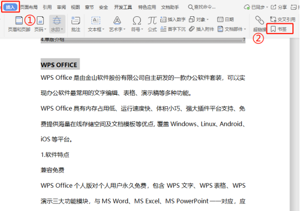Click 首字下沉 drop cap
The image size is (300, 211).
tap(173, 29)
